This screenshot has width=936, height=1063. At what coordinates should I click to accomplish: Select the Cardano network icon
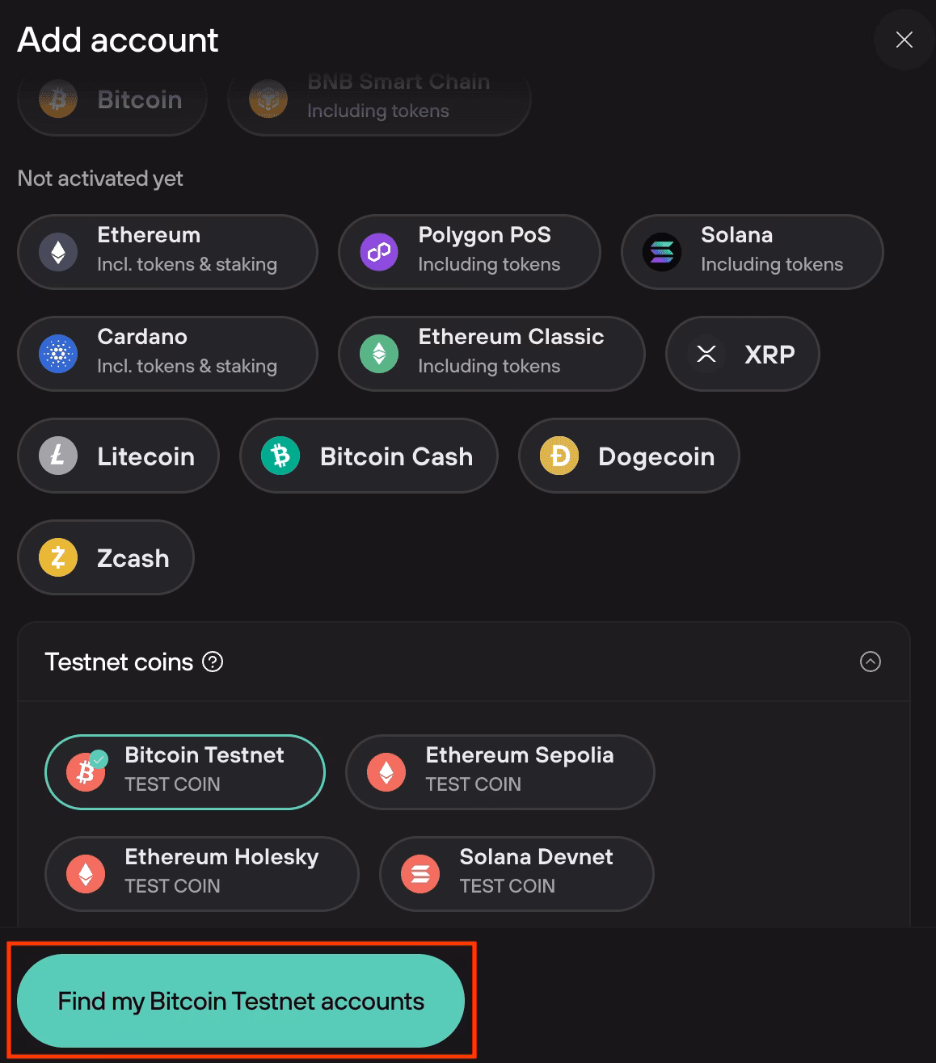57,354
